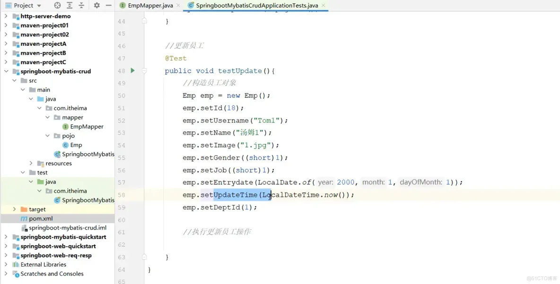Close the SpringbootMybatisCrudApplicationTests.java tab
The height and width of the screenshot is (284, 560).
[x=323, y=5]
